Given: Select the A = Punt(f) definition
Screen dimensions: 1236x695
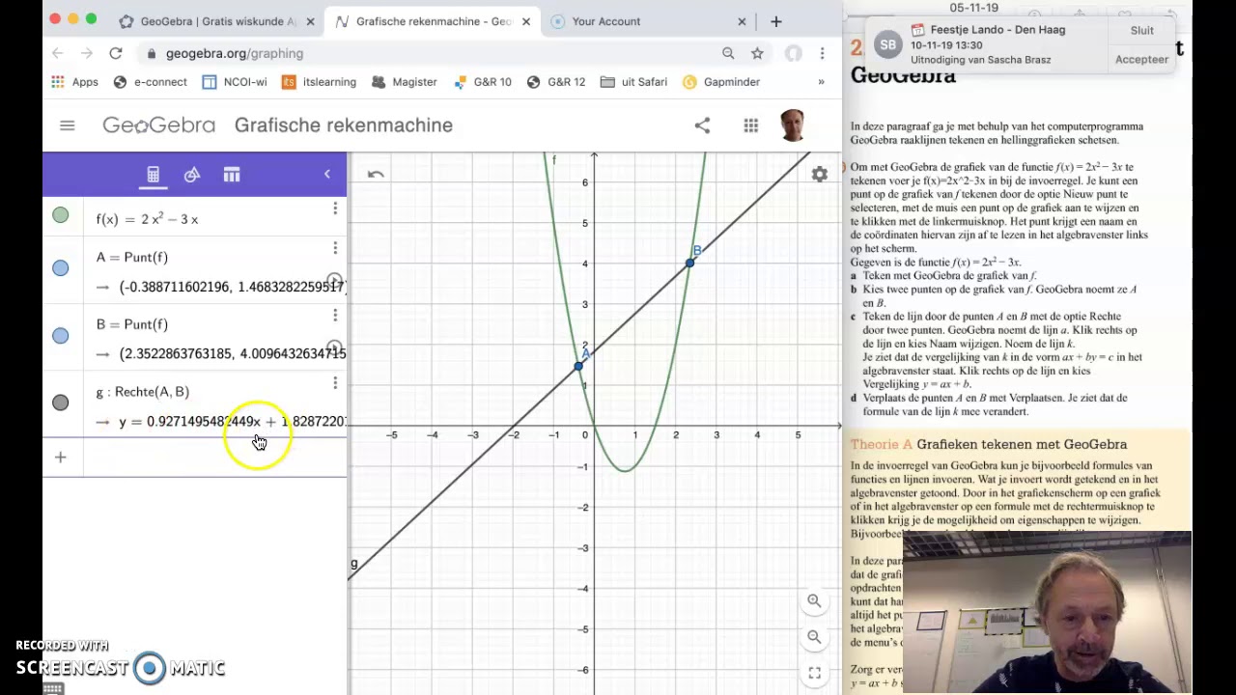Looking at the screenshot, I should tap(132, 257).
